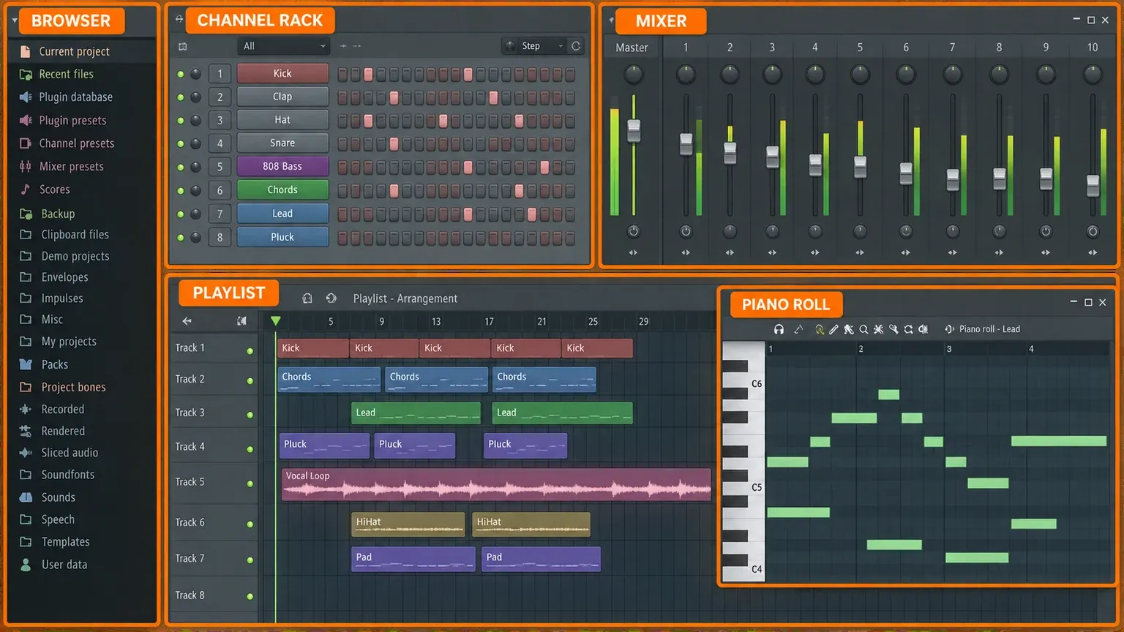Expand the Demo projects folder
The image size is (1124, 632).
click(x=75, y=256)
